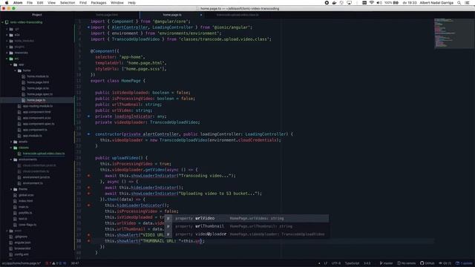Collapse the project root folder
This screenshot has height=267, width=475.
pyautogui.click(x=3, y=22)
